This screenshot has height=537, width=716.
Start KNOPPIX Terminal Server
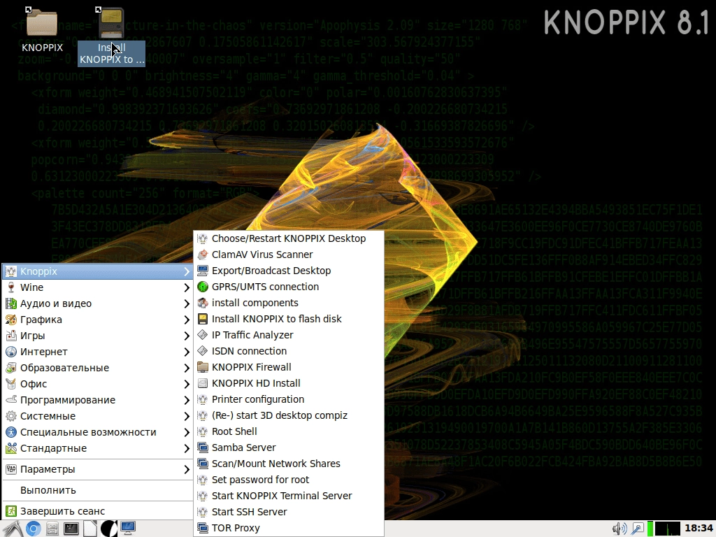[289, 496]
